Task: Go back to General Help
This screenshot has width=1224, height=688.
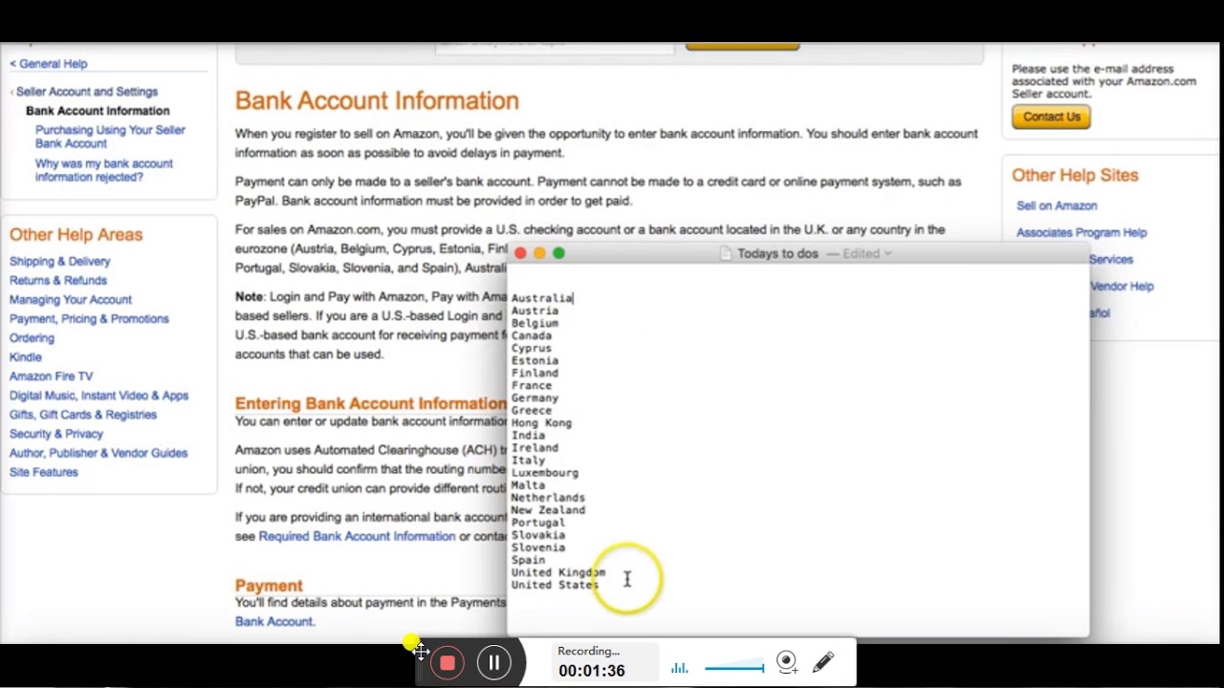Action: click(x=49, y=64)
